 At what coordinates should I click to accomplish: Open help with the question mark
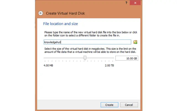point(126,3)
